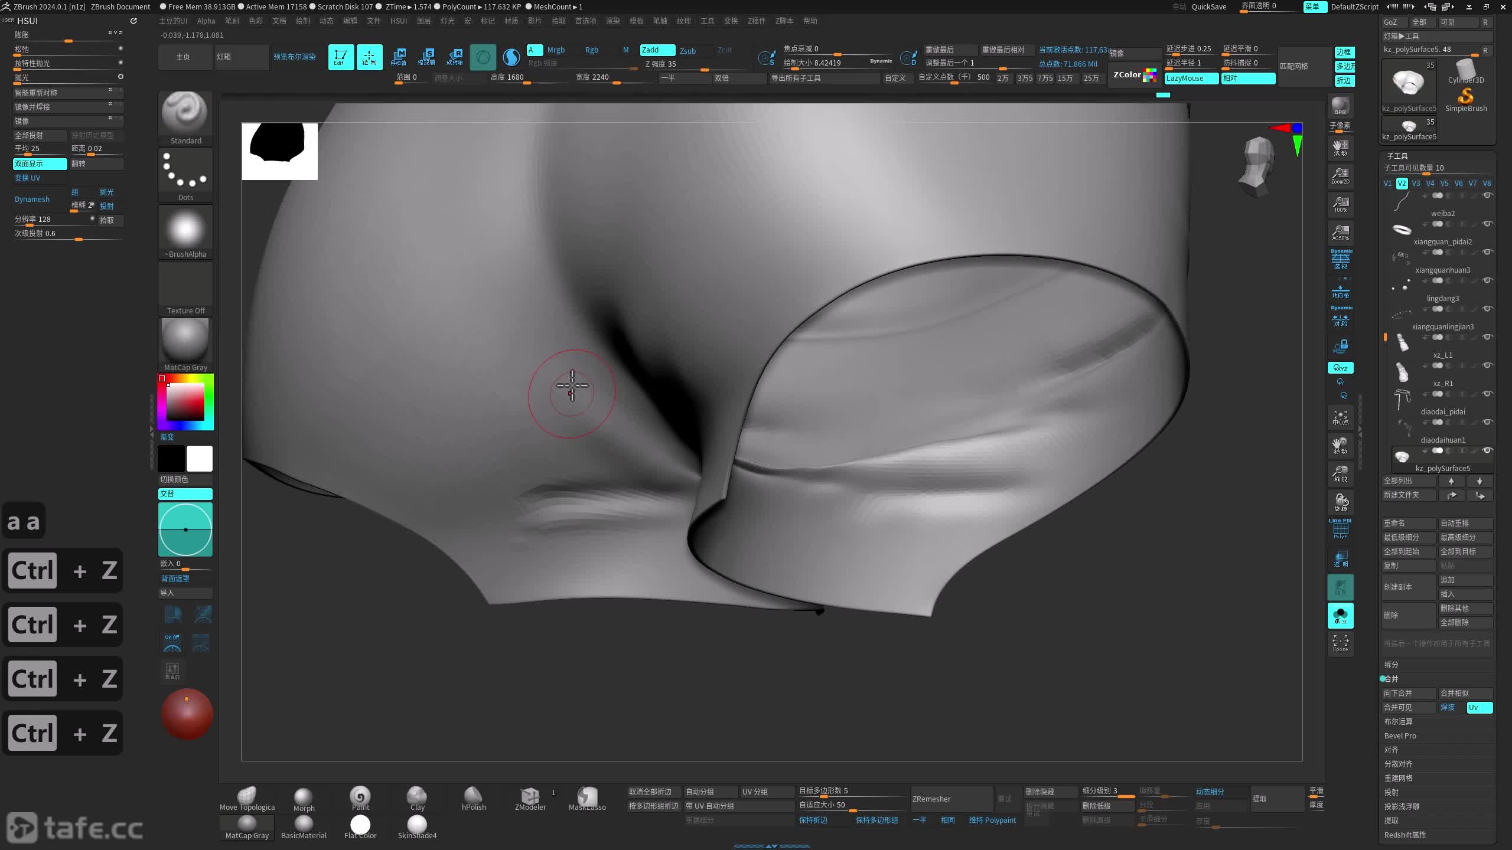Viewport: 1512px width, 850px height.
Task: Expand the Remesh (重建网格) section
Action: [1399, 778]
